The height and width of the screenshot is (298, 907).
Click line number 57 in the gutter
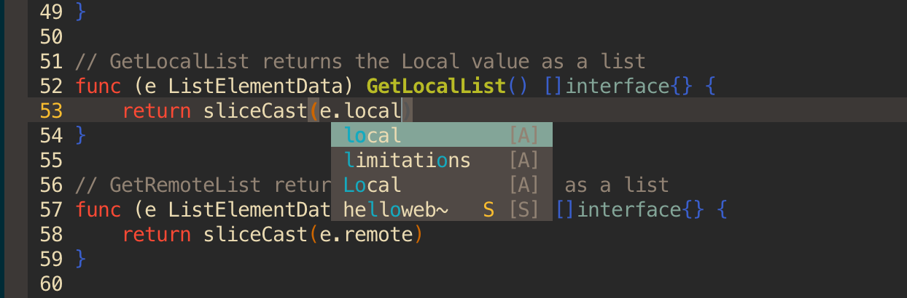click(x=51, y=209)
